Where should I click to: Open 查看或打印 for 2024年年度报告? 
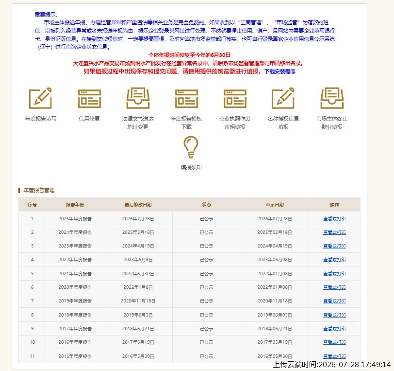point(334,232)
